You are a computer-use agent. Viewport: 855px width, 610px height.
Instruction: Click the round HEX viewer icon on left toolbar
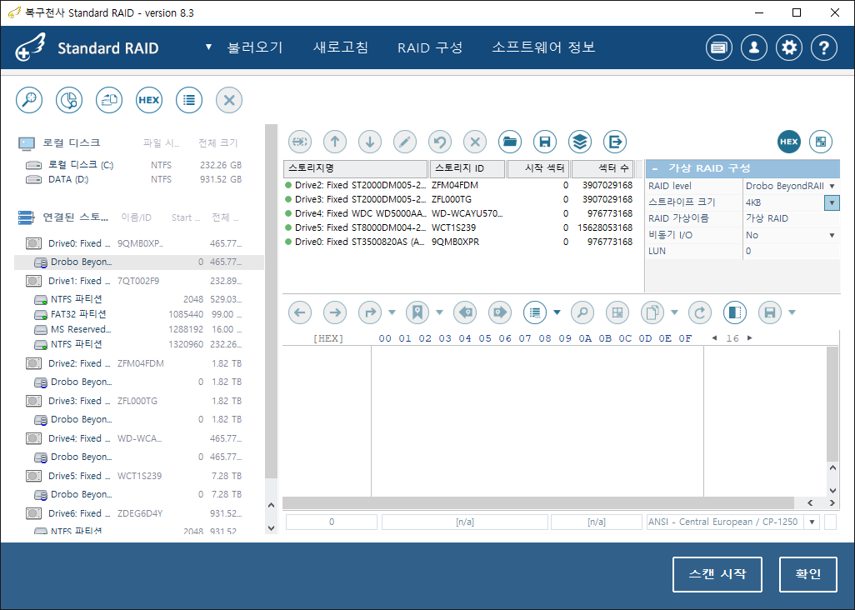pyautogui.click(x=149, y=100)
